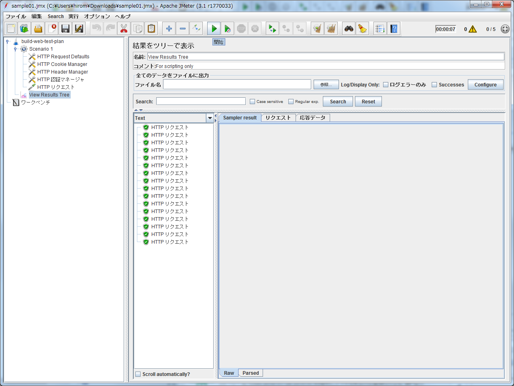Select ワークベンチ in the tree
Screen dimensions: 514x386
36,103
